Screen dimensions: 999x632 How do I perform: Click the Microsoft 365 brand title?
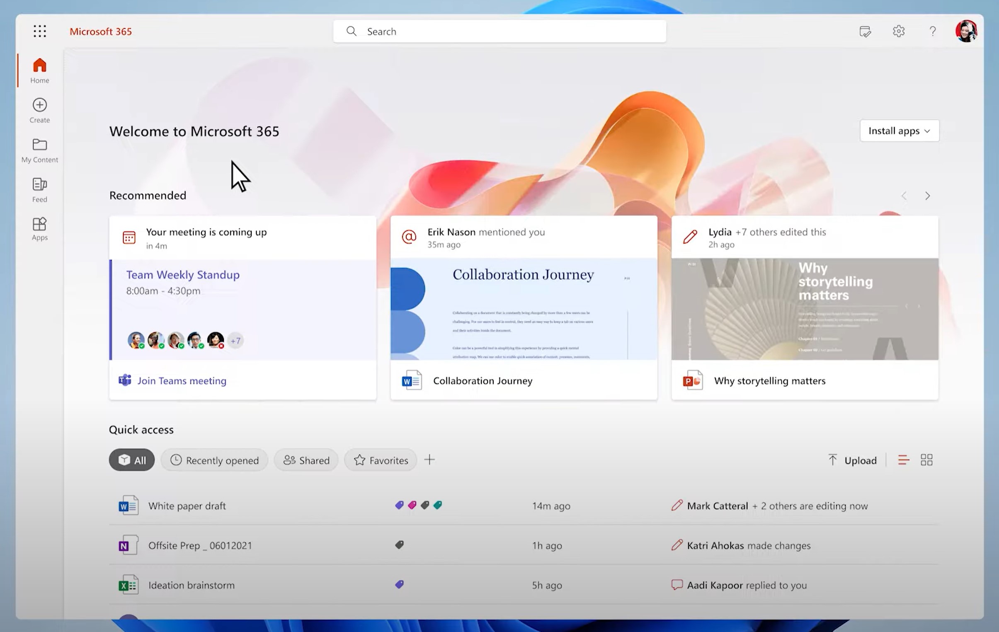coord(100,31)
